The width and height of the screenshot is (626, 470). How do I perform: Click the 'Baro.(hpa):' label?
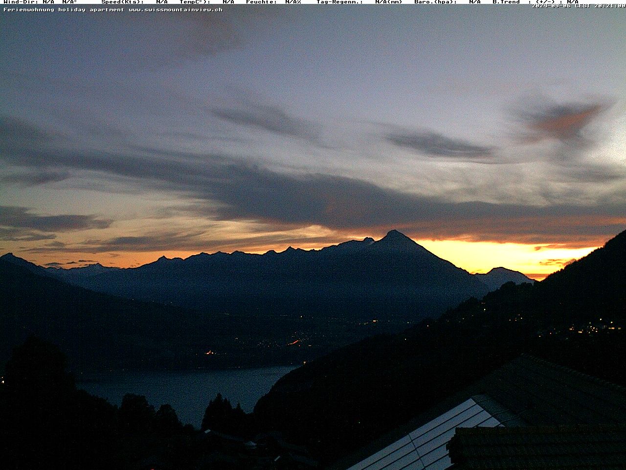pos(436,2)
